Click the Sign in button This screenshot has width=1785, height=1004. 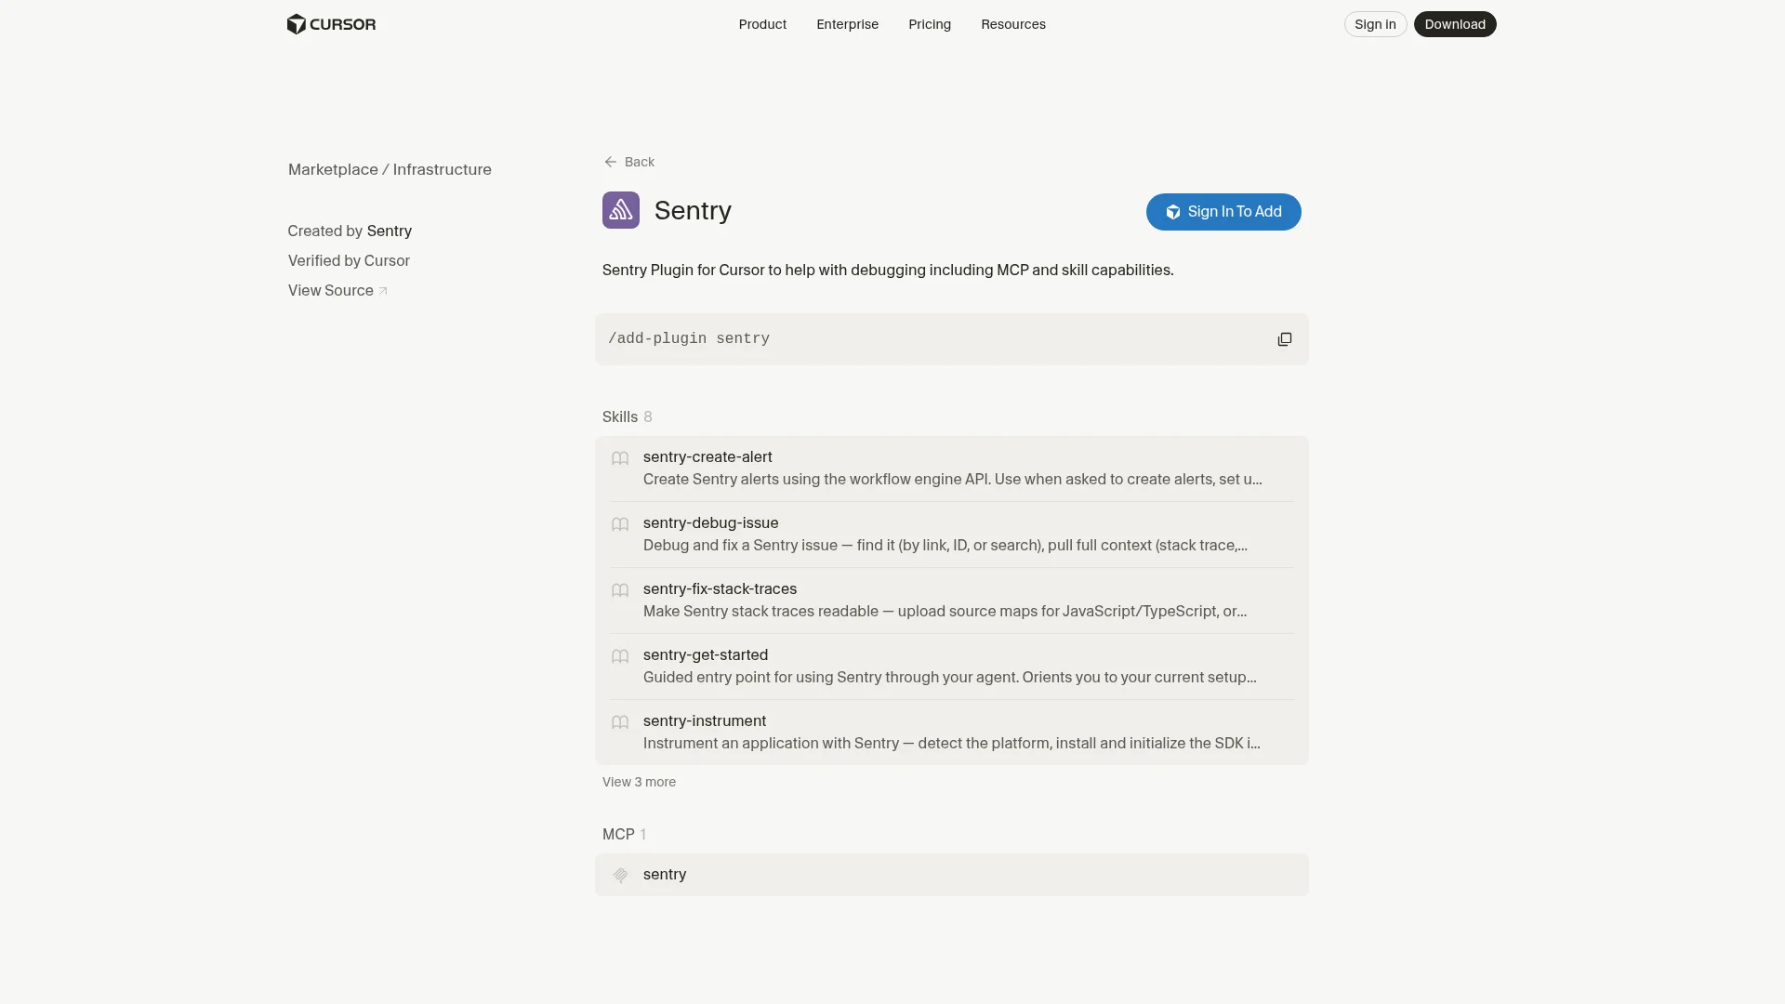[x=1375, y=24]
